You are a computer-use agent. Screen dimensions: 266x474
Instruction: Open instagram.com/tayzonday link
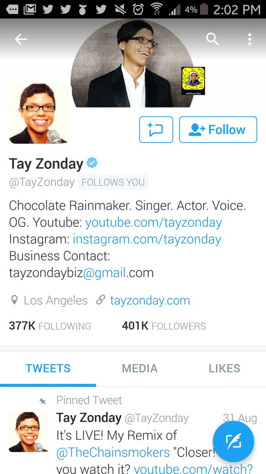(147, 239)
